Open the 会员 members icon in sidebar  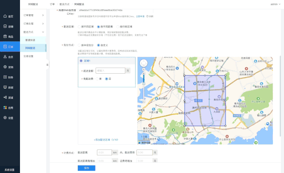click(x=5, y=57)
